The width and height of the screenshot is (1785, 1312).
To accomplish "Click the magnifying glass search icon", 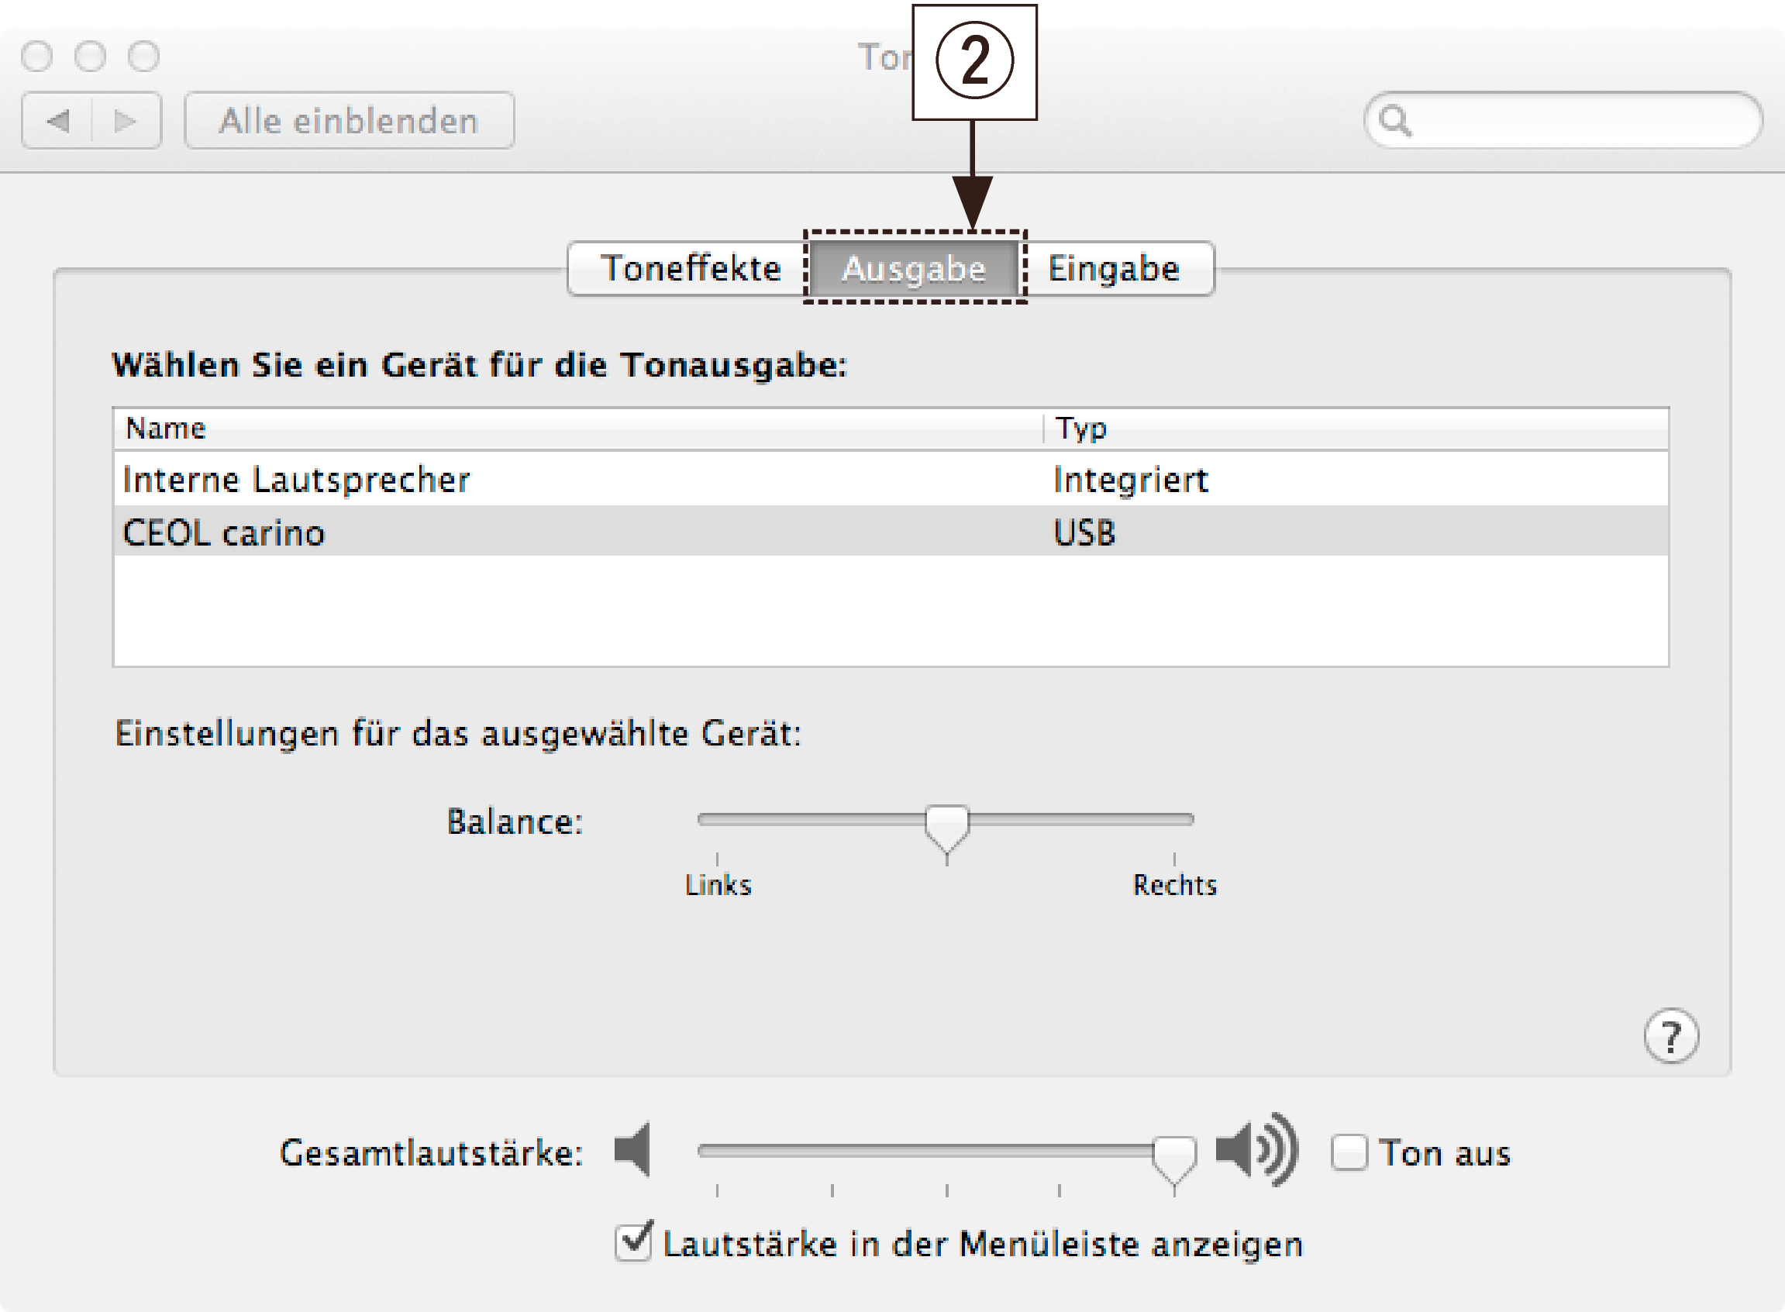I will click(1395, 121).
